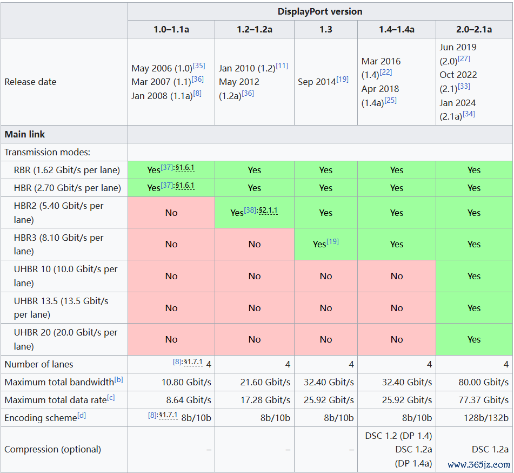Select the '1.0–1.1a' column header
Screen dimensions: 514x473
coord(171,30)
